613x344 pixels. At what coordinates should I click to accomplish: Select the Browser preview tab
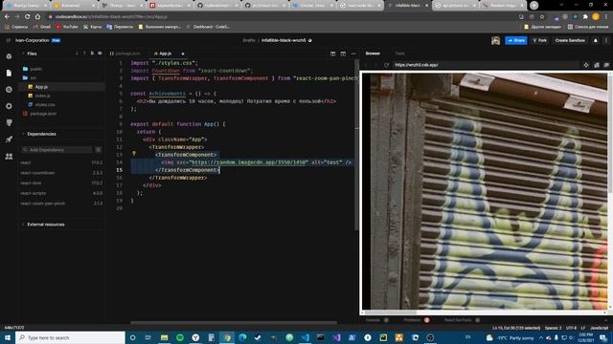pos(373,54)
